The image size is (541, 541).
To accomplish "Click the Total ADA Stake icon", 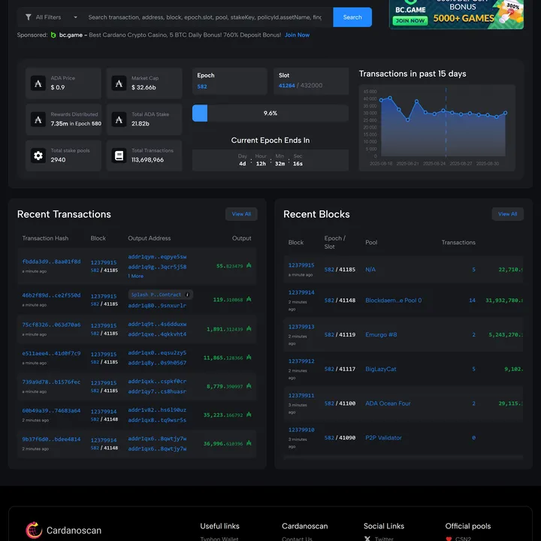I will (118, 119).
